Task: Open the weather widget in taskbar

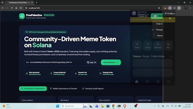Action: (7, 106)
